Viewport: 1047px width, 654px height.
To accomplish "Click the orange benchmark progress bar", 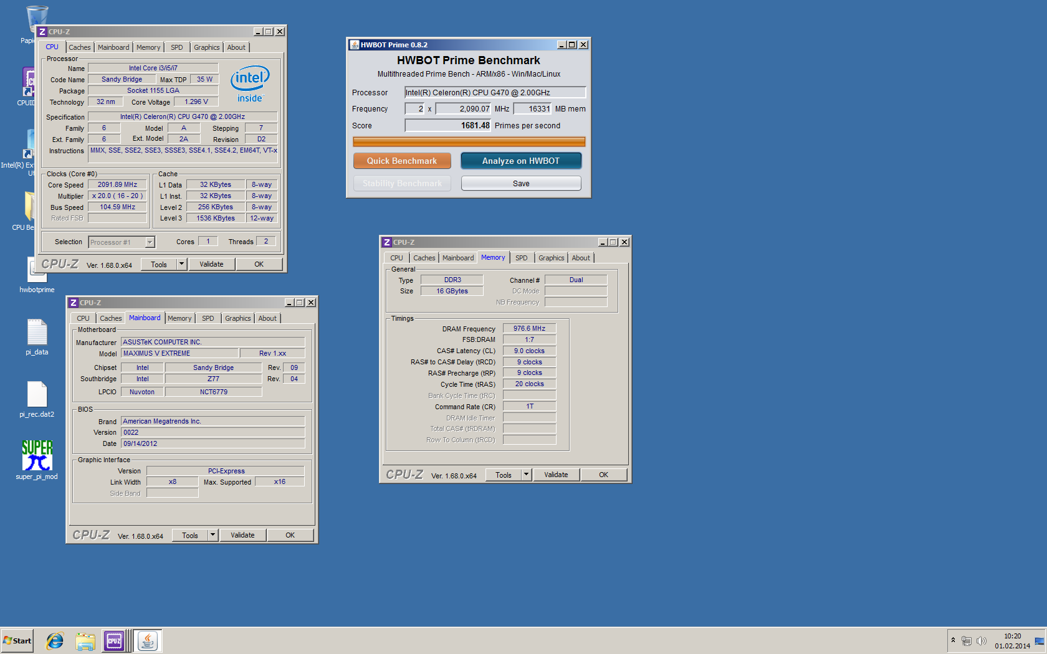I will click(x=469, y=141).
